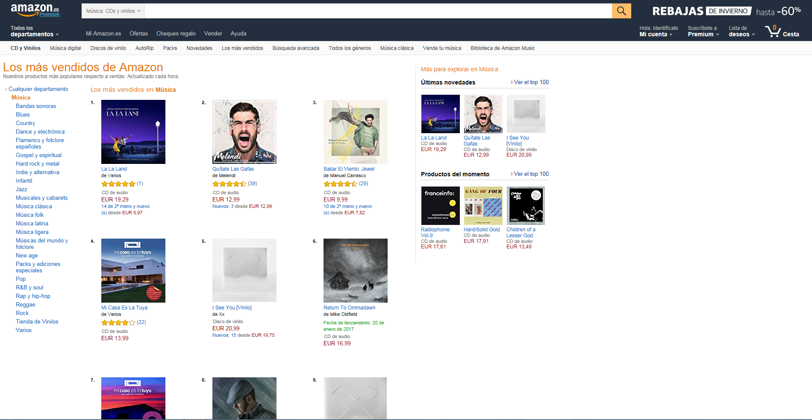Open the AutoRip tab
This screenshot has width=812, height=420.
pyautogui.click(x=144, y=48)
